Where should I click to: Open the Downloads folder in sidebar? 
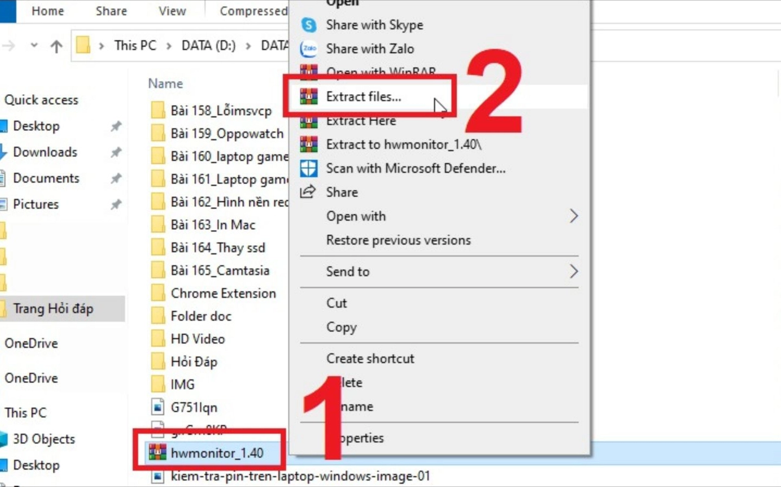click(x=47, y=152)
